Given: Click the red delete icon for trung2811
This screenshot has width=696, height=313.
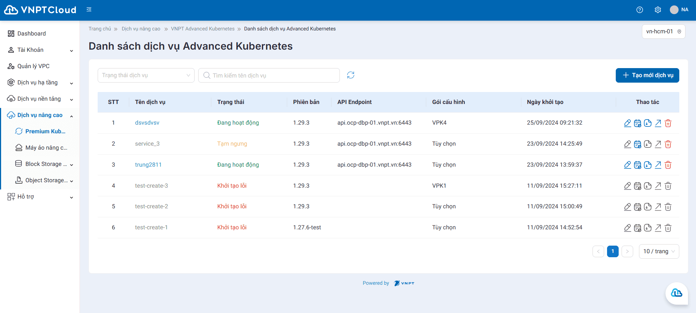Looking at the screenshot, I should click(x=668, y=165).
